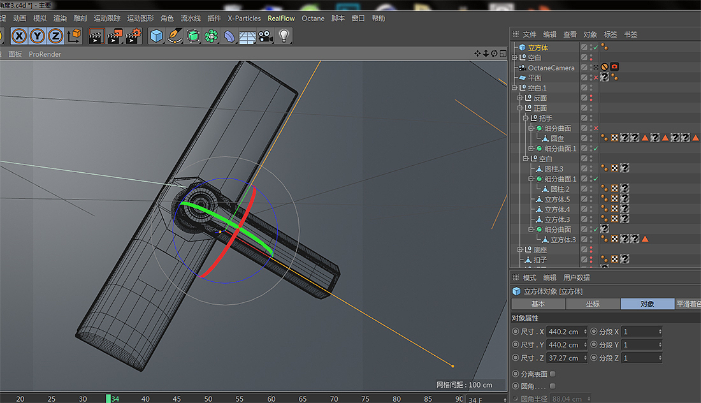Click the coordinate system cube icon

pyautogui.click(x=75, y=36)
